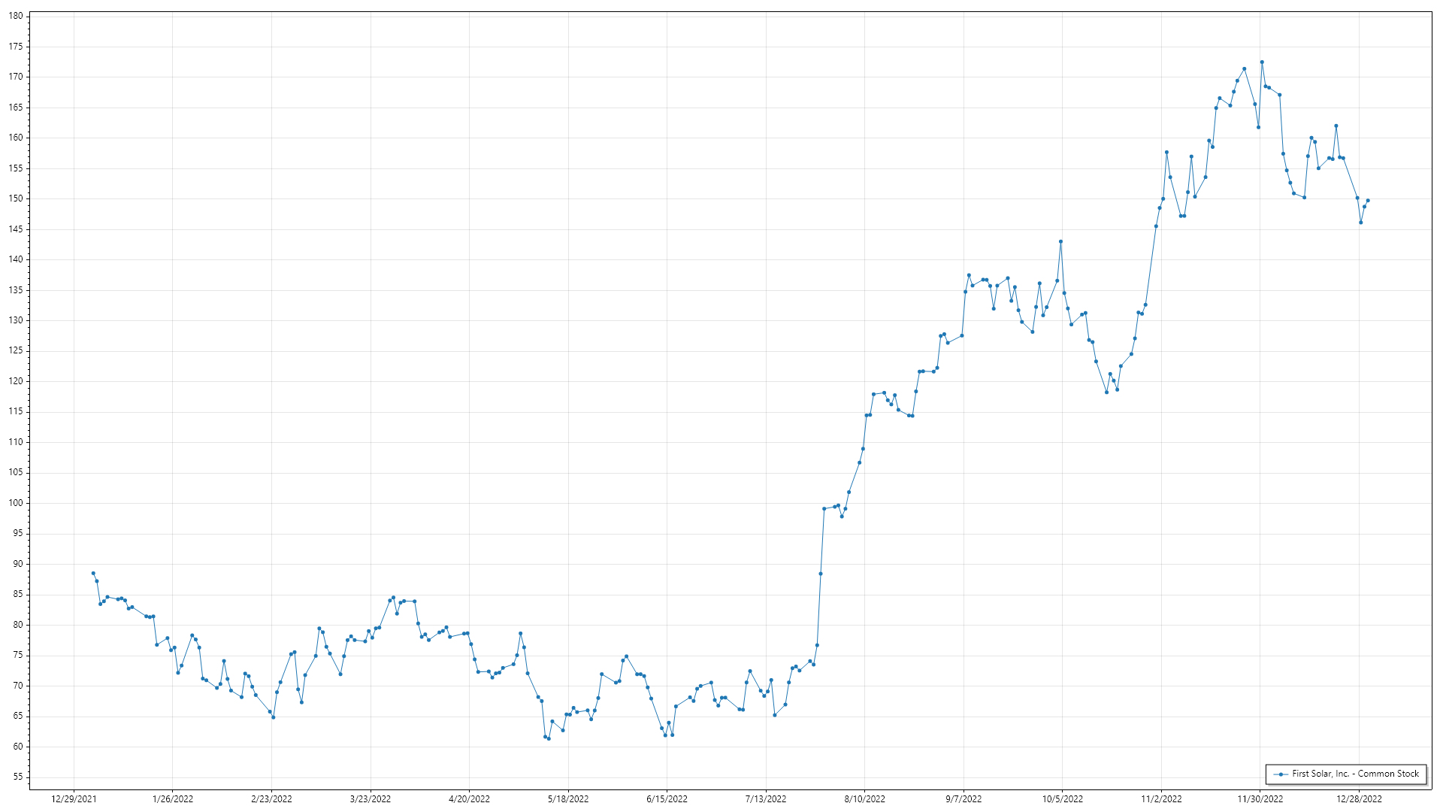Click the 7/13/2022 x-axis date label
Image resolution: width=1443 pixels, height=812 pixels.
[766, 799]
